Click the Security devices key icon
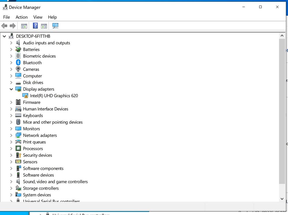The image size is (288, 215). [x=18, y=155]
